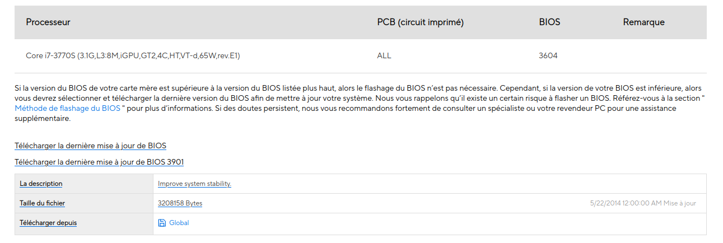
Task: Open the Global download link
Action: point(179,223)
